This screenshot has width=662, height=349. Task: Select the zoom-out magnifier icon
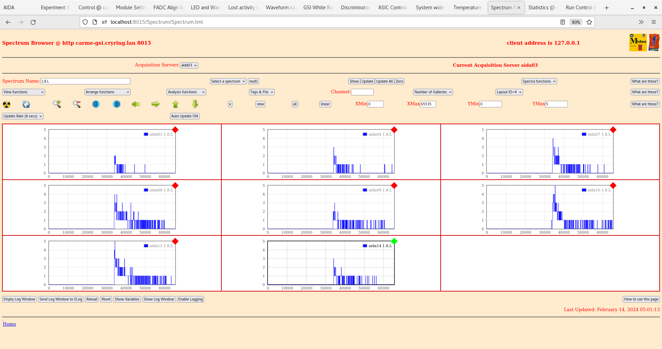pyautogui.click(x=77, y=104)
